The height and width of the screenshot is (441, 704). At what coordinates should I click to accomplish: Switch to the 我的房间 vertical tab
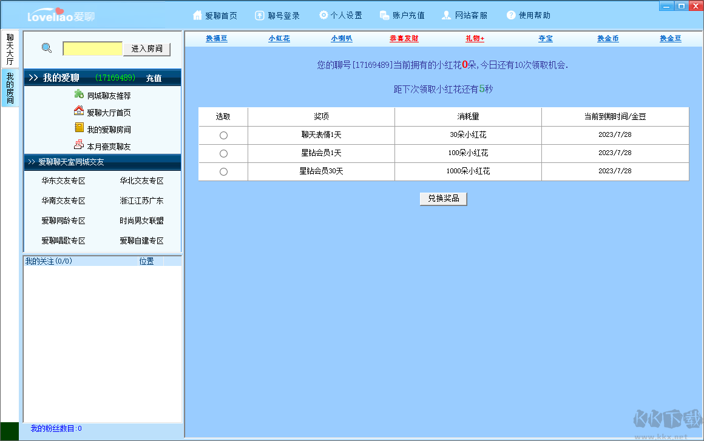click(10, 88)
